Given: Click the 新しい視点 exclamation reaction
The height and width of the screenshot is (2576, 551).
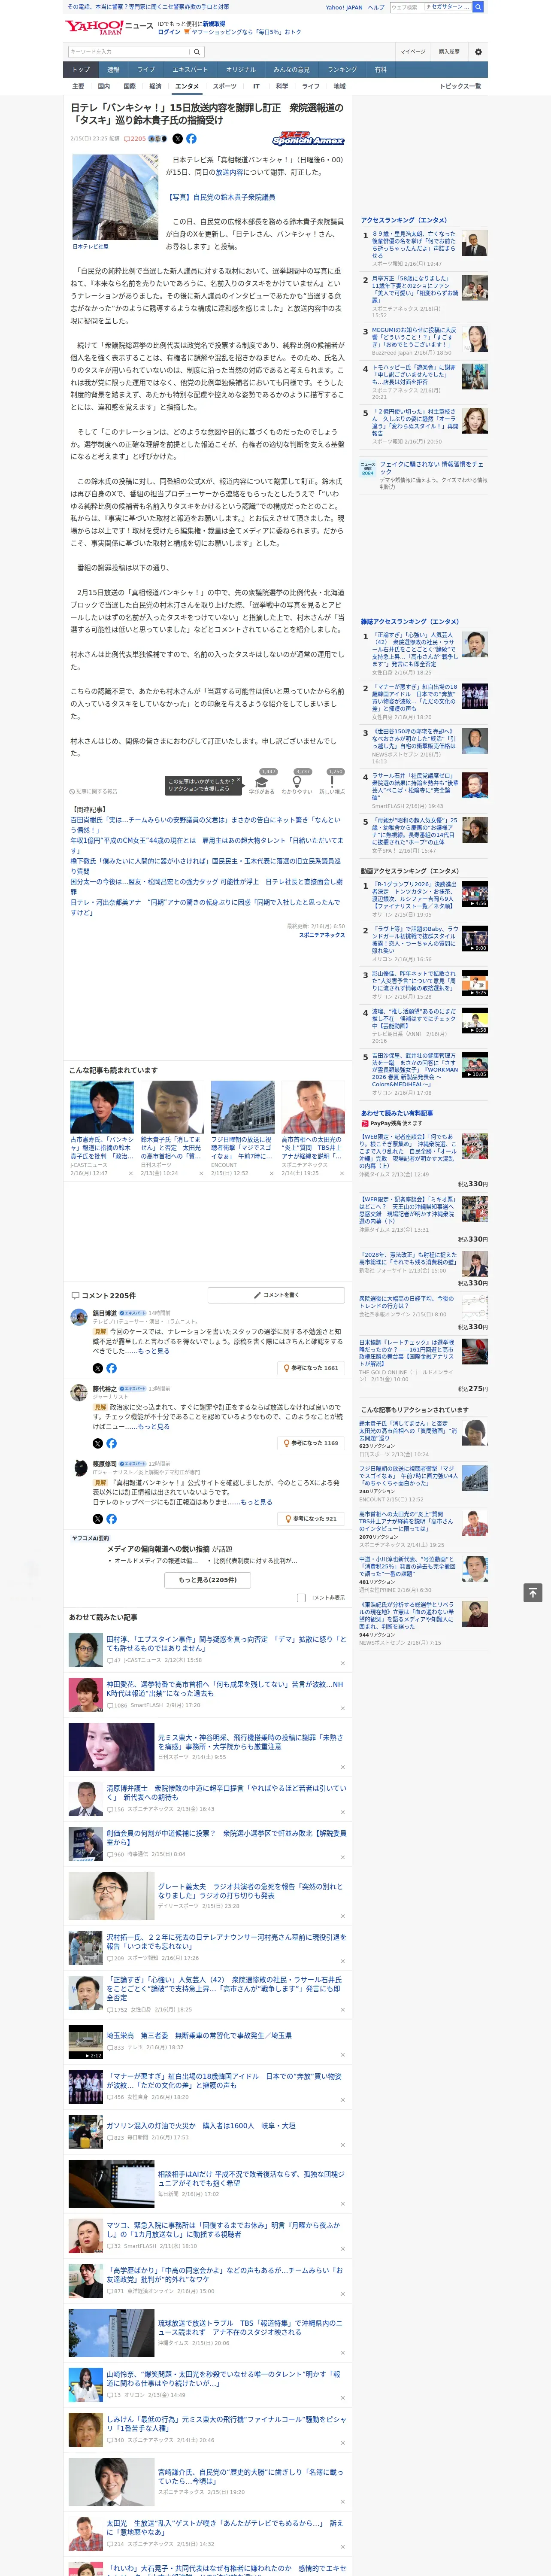Looking at the screenshot, I should pyautogui.click(x=332, y=784).
